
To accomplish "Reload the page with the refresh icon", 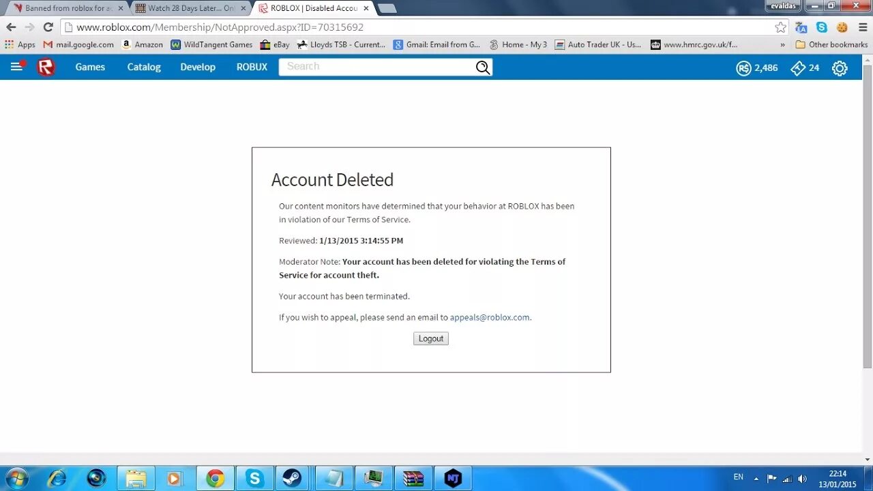I will (48, 27).
